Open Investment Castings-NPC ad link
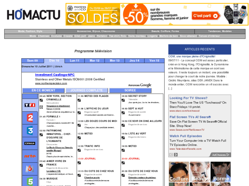 [55, 75]
